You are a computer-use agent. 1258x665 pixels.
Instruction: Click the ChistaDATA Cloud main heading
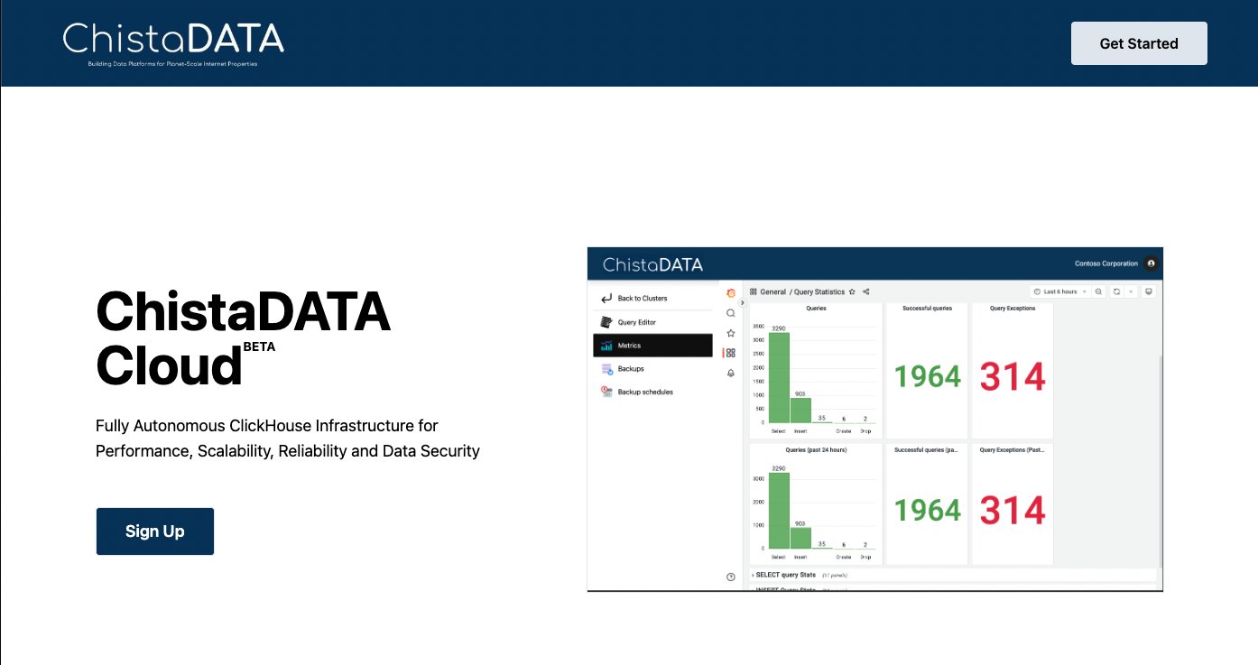(244, 338)
